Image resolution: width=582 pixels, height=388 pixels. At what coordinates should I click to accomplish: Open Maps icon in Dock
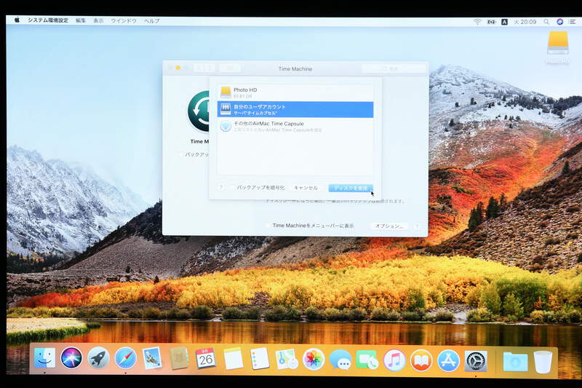[287, 359]
